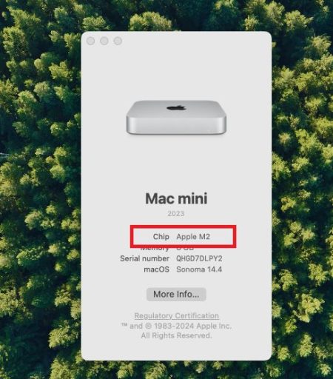Select the Mac mini title text
Image resolution: width=333 pixels, height=379 pixels.
(x=176, y=198)
